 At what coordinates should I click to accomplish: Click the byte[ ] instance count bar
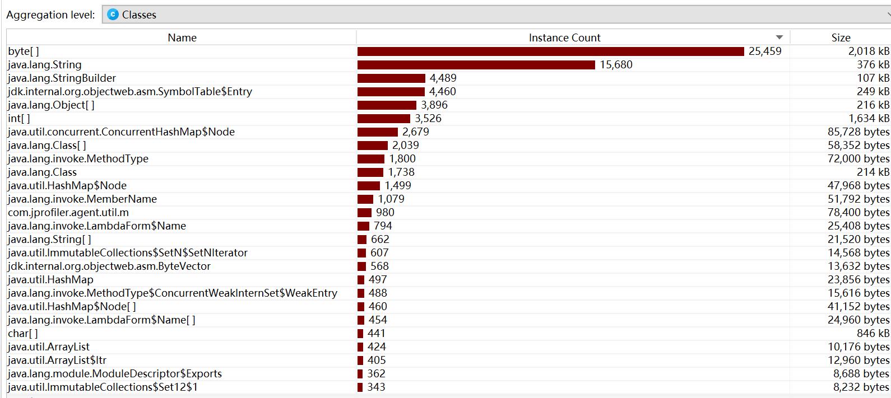pos(550,51)
